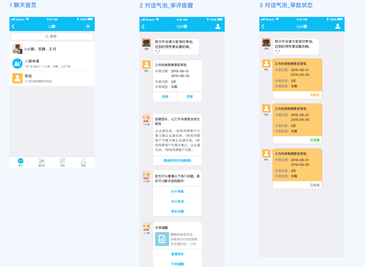
Task: Tap 查看更多 under 交易提醒
Action: (x=177, y=254)
